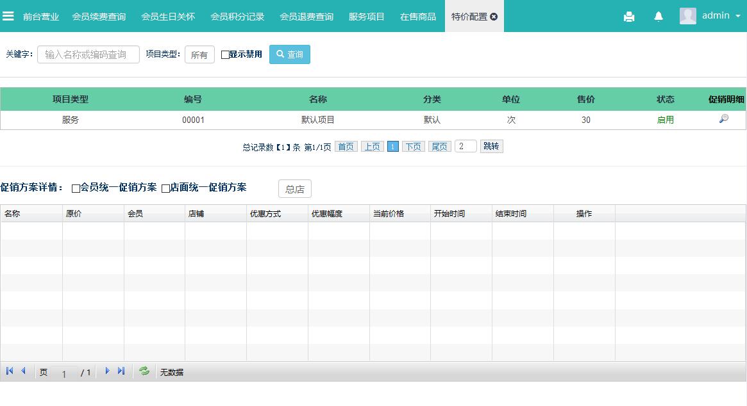The width and height of the screenshot is (747, 406).
Task: Check 会员统一促销方案 option
Action: click(76, 188)
